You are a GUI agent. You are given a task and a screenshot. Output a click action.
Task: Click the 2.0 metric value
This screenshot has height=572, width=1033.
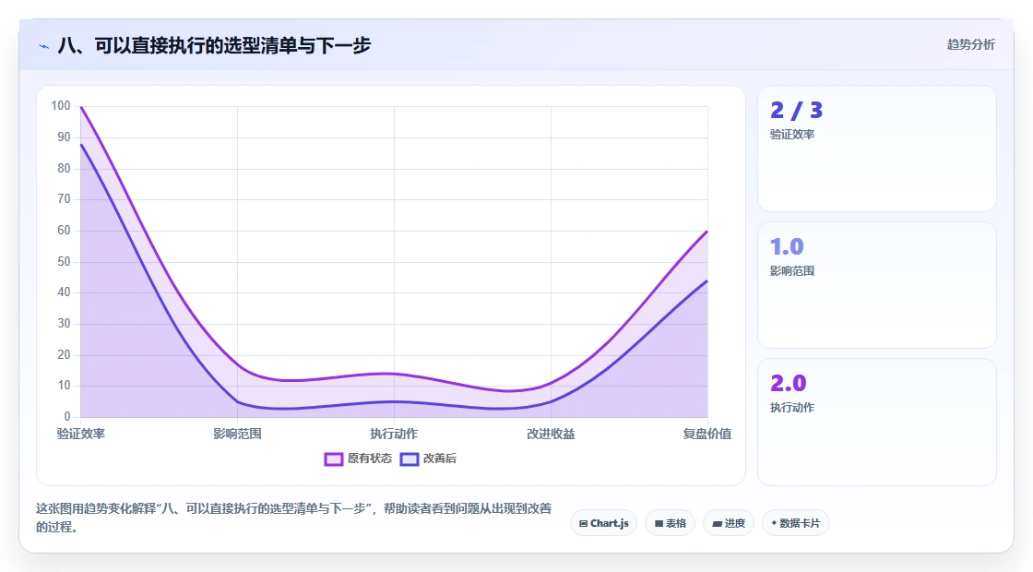[x=788, y=383]
